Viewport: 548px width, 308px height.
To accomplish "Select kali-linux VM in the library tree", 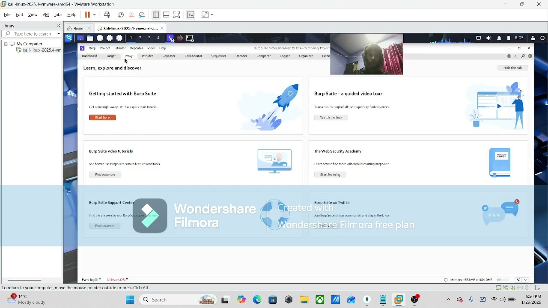I will tap(39, 50).
